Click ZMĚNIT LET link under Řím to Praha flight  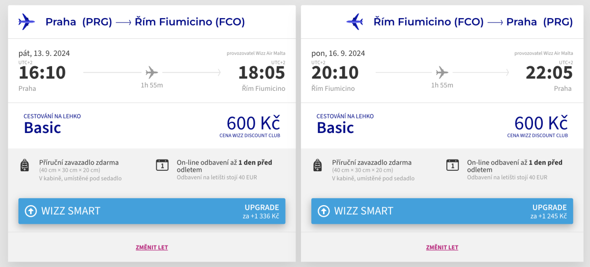click(442, 247)
